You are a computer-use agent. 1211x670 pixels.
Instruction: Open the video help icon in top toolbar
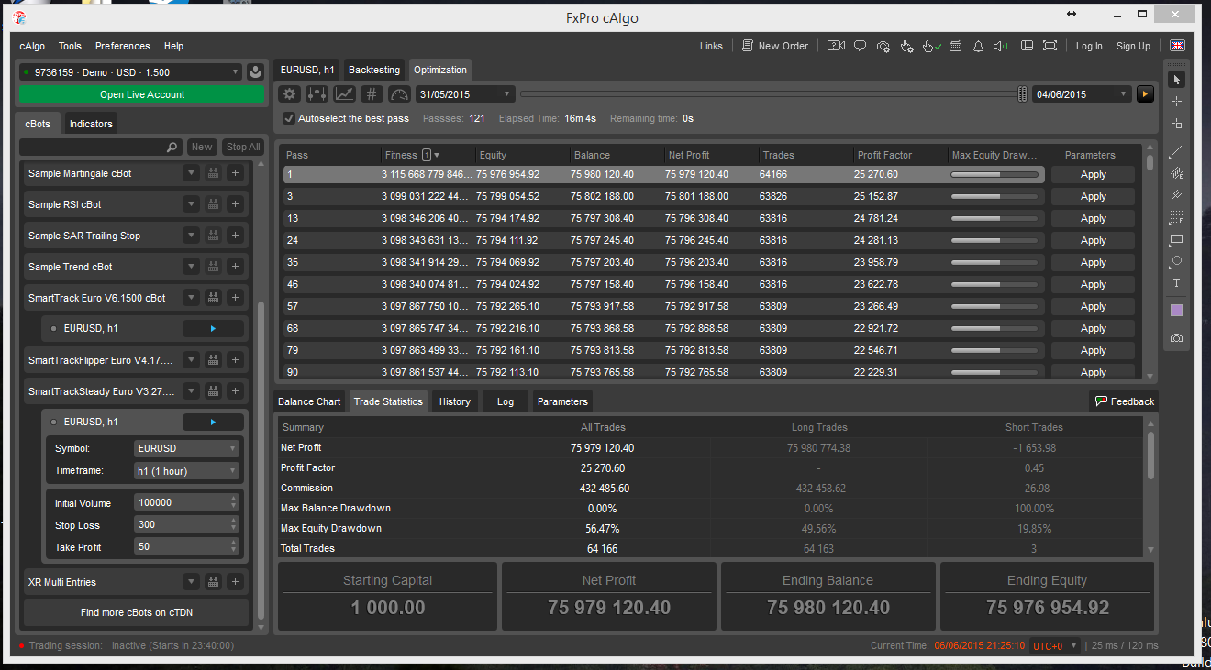tap(836, 46)
